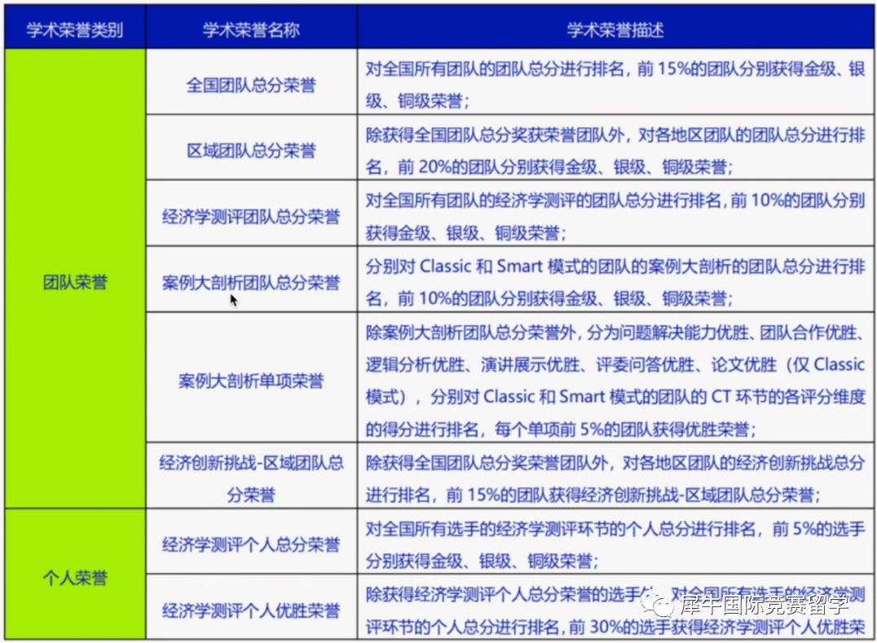Click the 经济学测评团队总分荣誉 name cell
Image resolution: width=877 pixels, height=643 pixels.
(251, 217)
